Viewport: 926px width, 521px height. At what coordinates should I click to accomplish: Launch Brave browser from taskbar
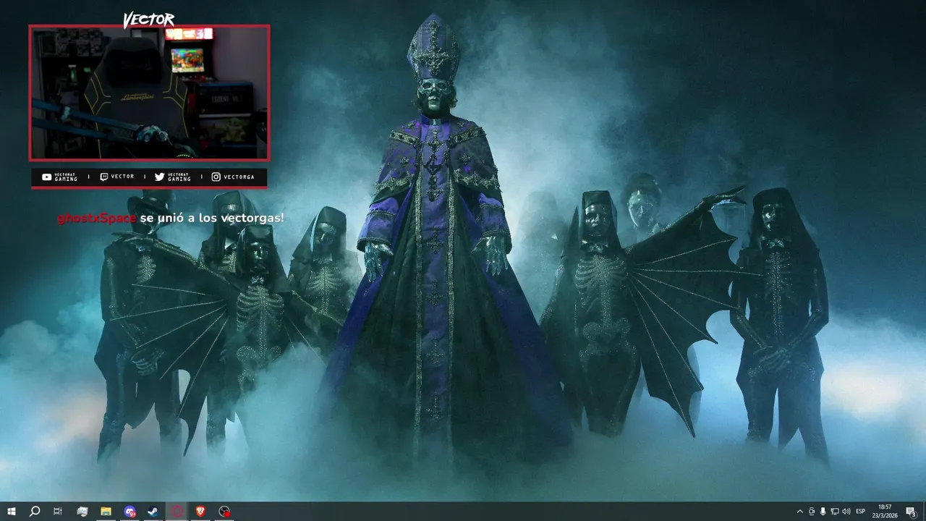coord(201,512)
